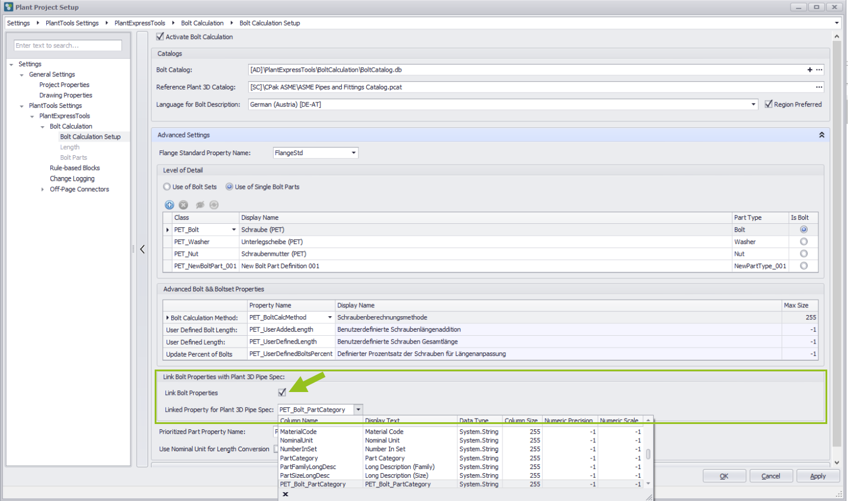Click the grey circular reset icon above class table

[x=214, y=205]
